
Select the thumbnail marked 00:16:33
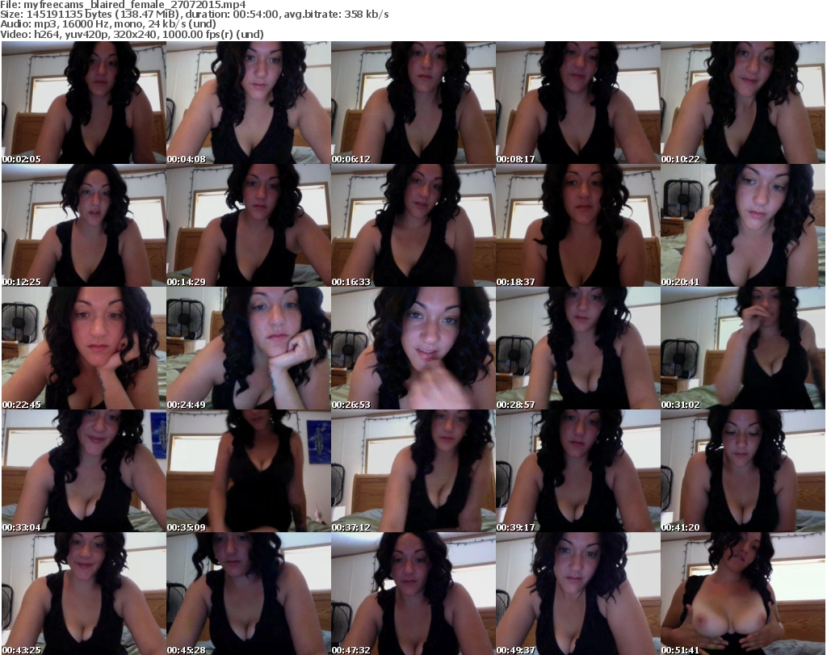point(413,225)
